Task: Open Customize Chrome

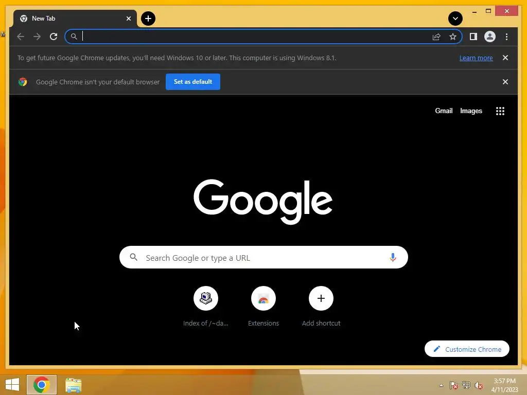Action: [x=467, y=349]
